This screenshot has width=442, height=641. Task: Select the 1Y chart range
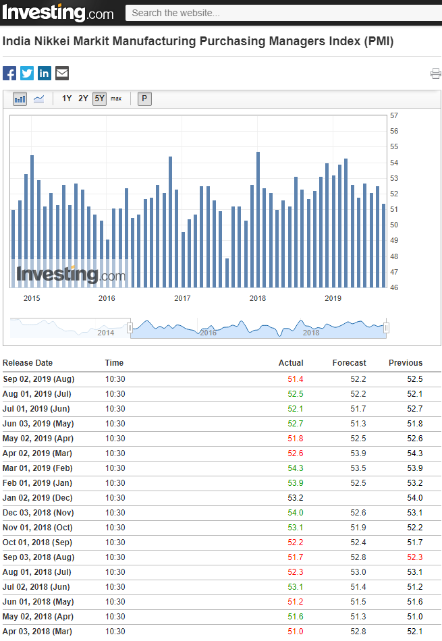(67, 99)
